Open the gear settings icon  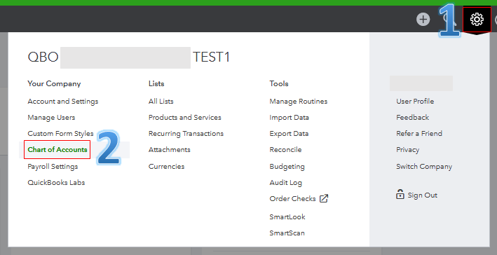pos(477,20)
